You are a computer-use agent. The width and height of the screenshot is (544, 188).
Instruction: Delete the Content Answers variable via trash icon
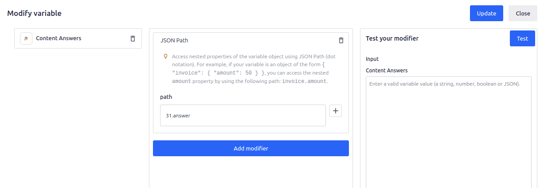coord(133,38)
